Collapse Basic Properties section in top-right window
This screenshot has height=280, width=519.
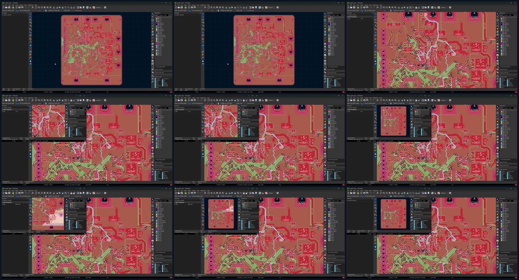[348, 17]
